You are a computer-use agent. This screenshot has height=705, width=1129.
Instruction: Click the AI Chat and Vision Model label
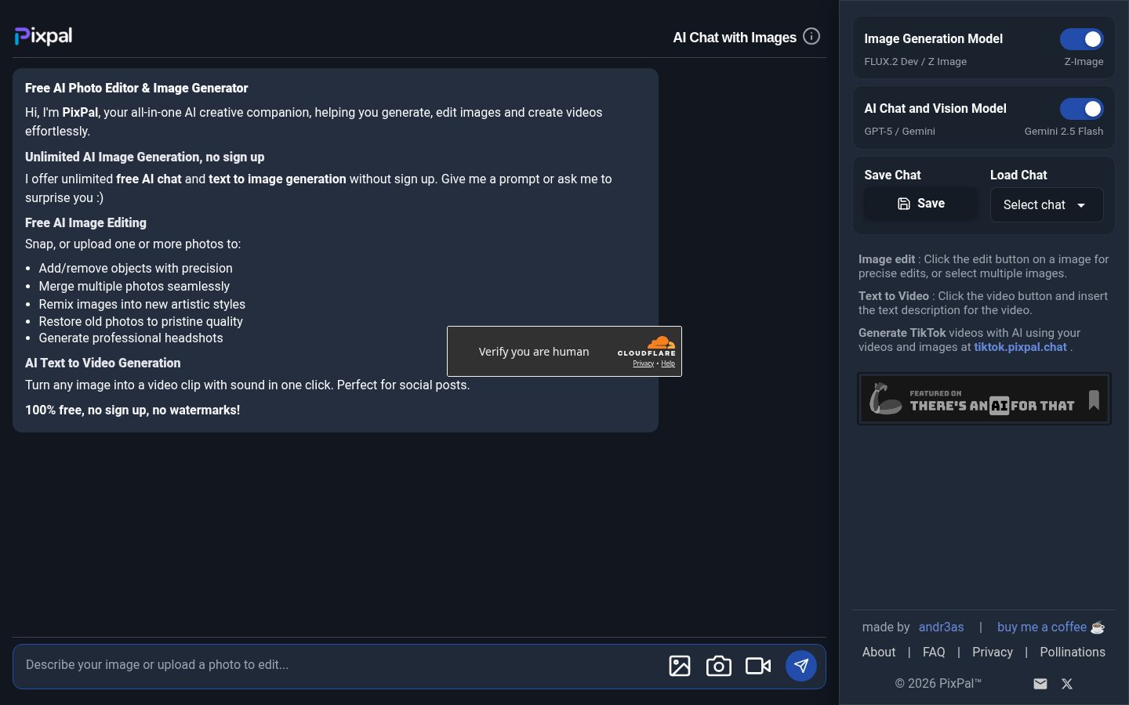pyautogui.click(x=935, y=109)
